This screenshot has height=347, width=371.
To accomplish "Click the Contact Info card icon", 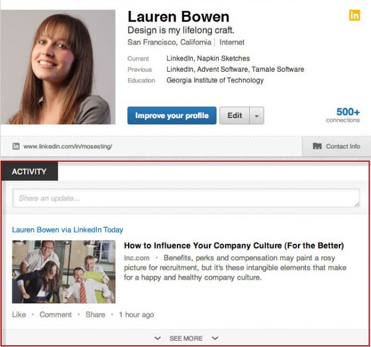I will (x=317, y=147).
